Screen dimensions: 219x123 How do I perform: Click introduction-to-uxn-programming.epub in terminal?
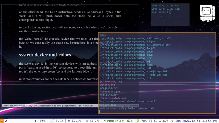click(x=126, y=52)
